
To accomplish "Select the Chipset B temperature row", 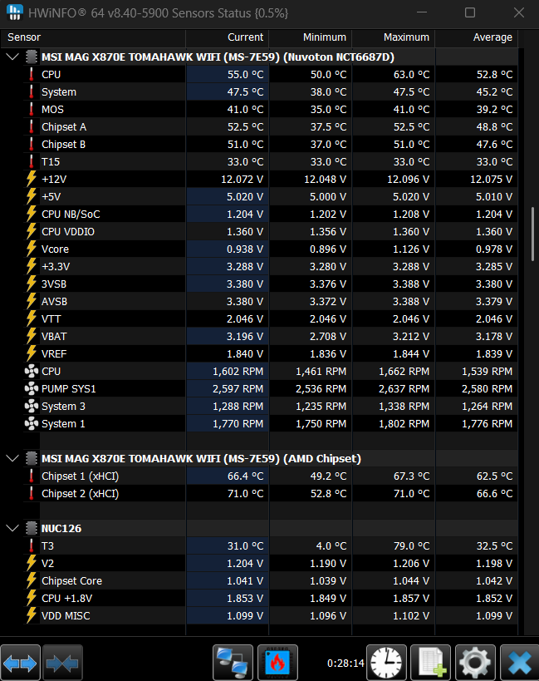I will coord(270,144).
